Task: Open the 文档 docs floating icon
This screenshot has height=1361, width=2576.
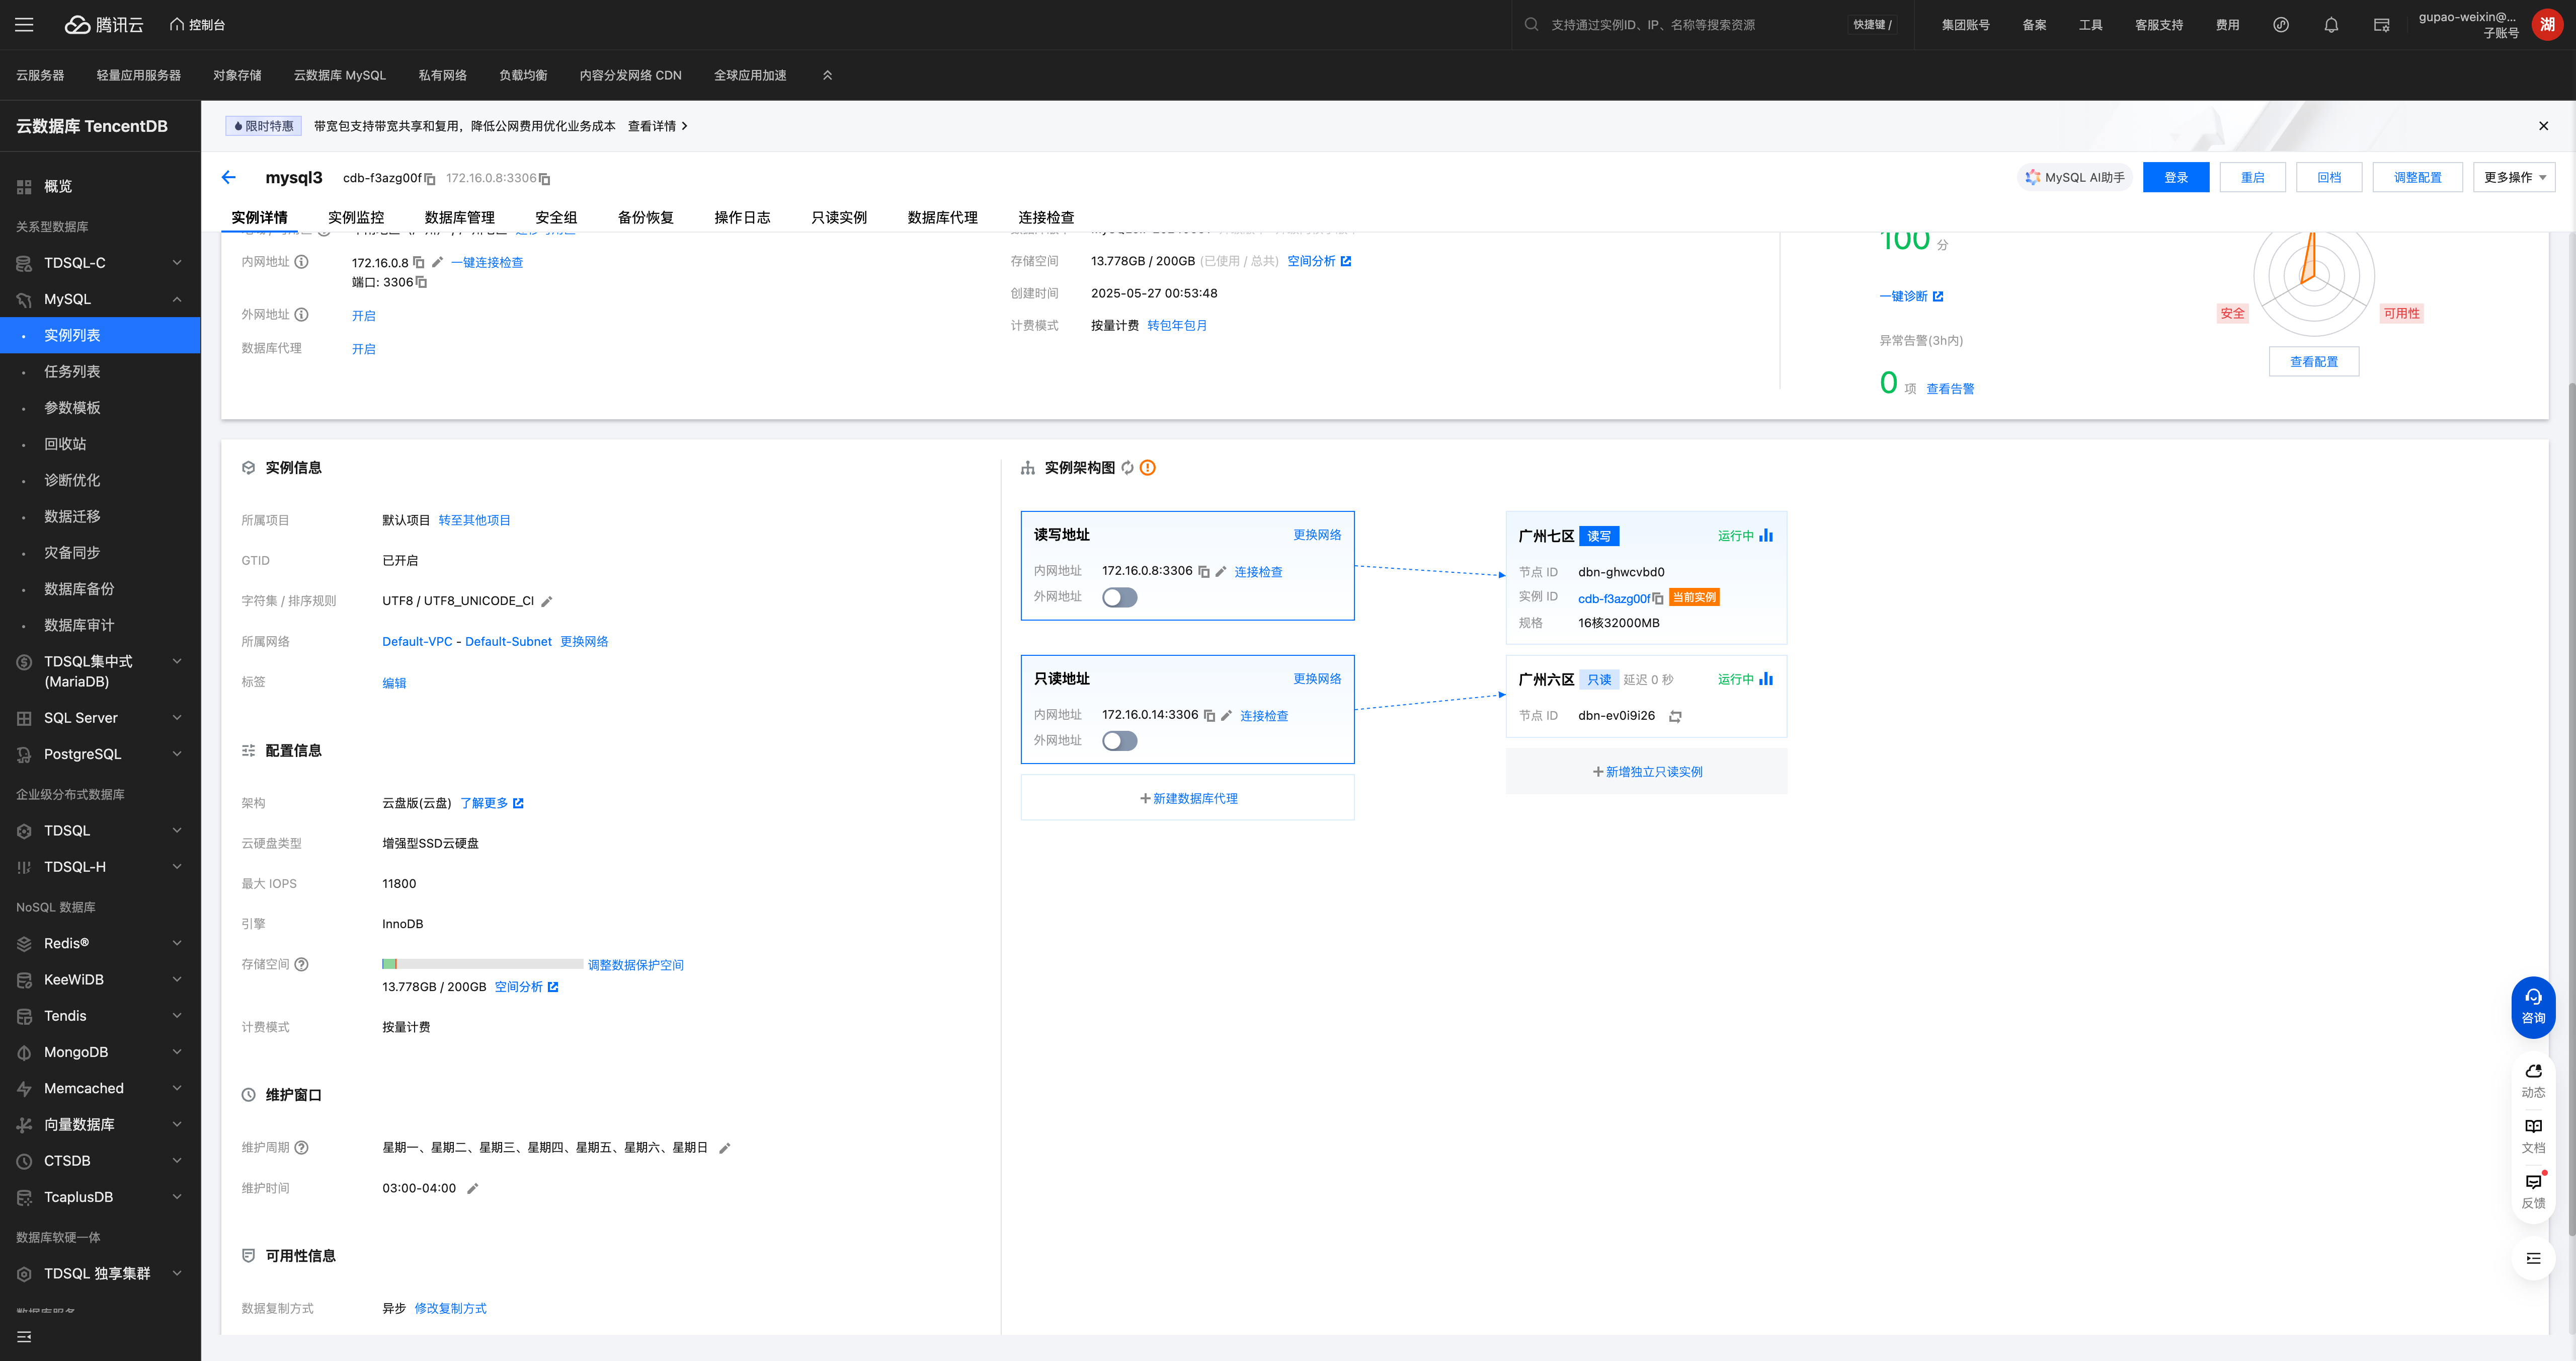Action: pos(2533,1136)
